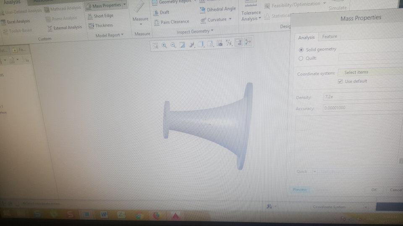Screen dimensions: 403x226
Task: Toggle the spin center icon
Action: (248, 41)
